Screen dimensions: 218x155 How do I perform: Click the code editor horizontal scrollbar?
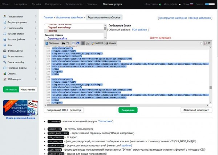[x=88, y=105]
